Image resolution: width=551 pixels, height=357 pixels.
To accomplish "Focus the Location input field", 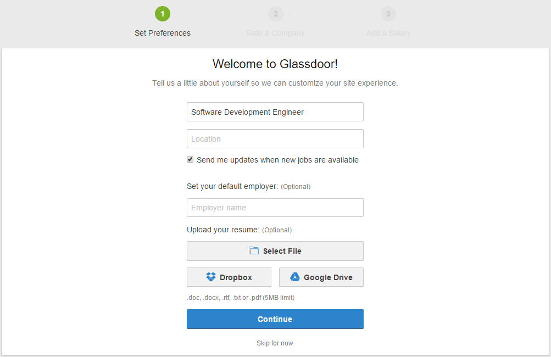I will 275,139.
